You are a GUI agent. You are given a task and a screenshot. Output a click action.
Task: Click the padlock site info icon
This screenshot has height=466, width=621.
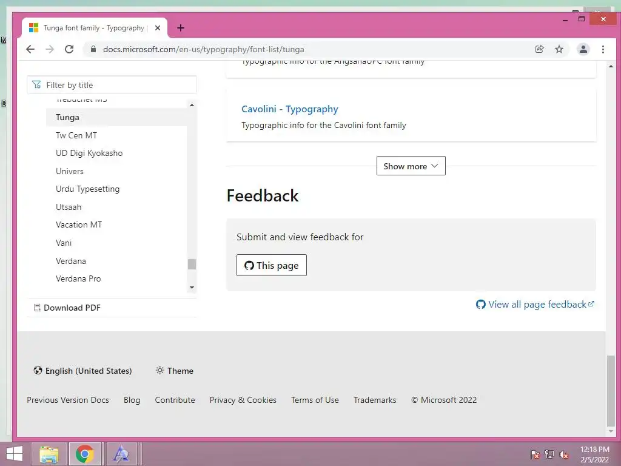point(93,49)
